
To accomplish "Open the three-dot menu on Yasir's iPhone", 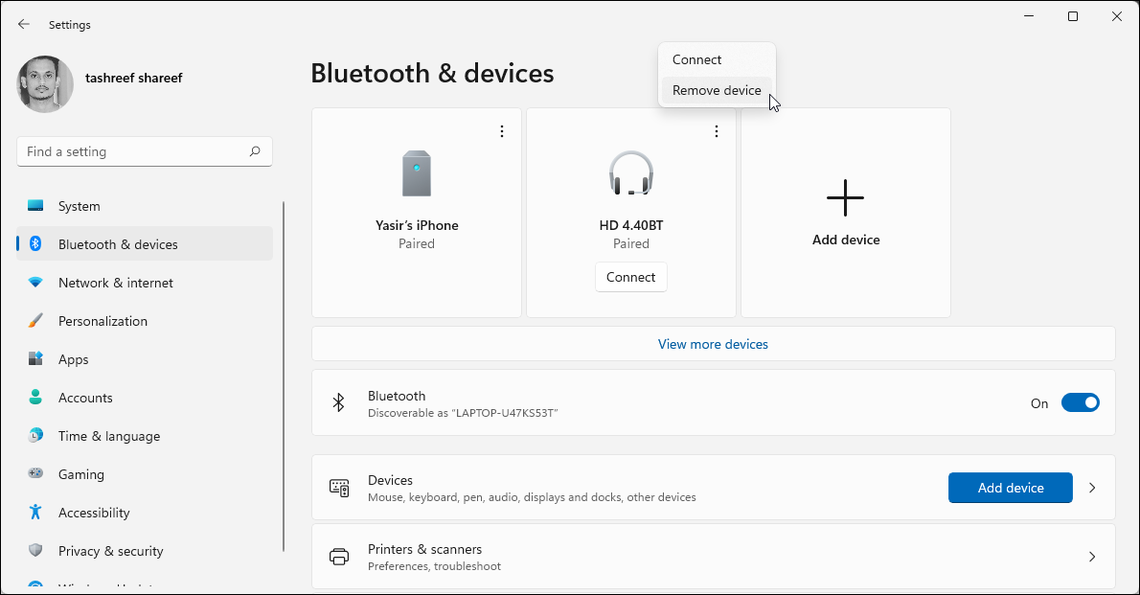I will point(502,130).
